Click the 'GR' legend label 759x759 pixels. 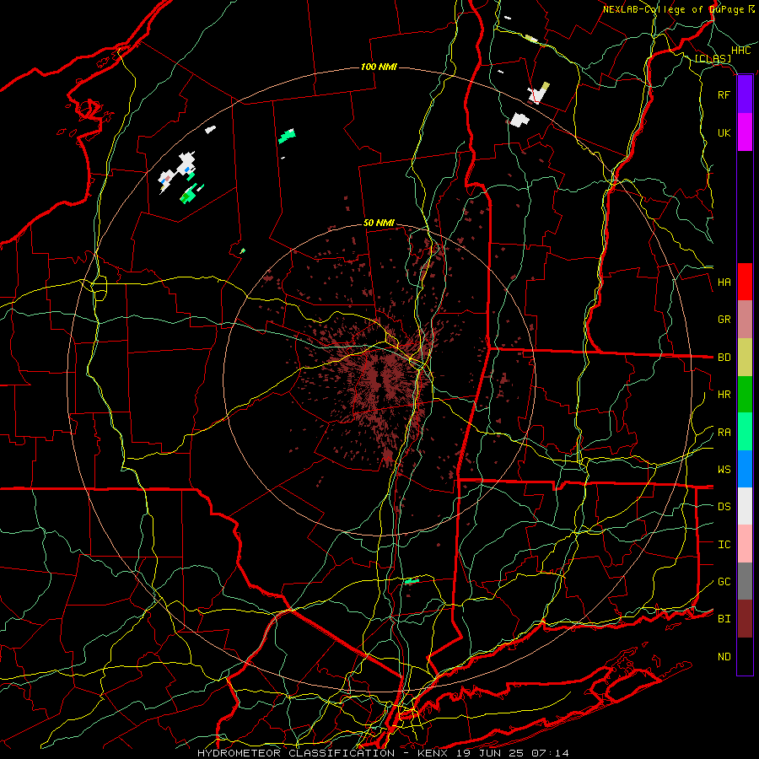tap(724, 320)
